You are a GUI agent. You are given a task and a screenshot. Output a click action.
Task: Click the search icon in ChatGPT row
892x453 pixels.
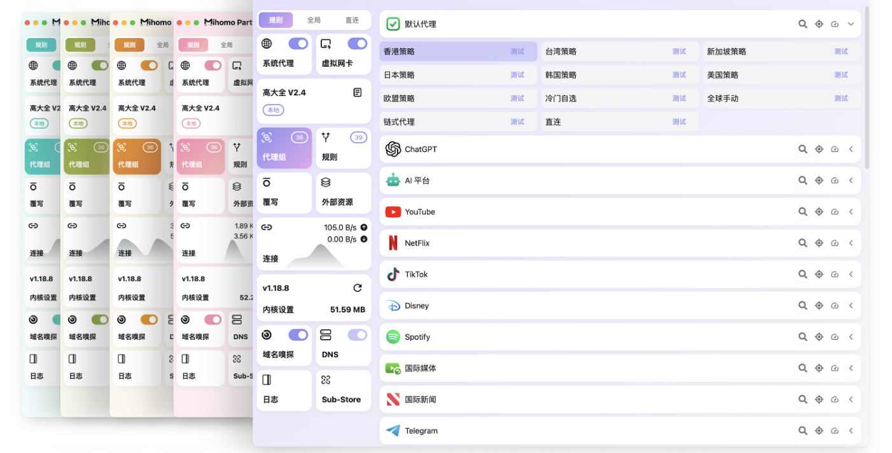pyautogui.click(x=803, y=150)
